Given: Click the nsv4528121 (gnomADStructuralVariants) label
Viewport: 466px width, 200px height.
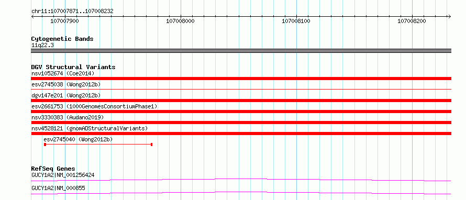Looking at the screenshot, I should (90, 128).
